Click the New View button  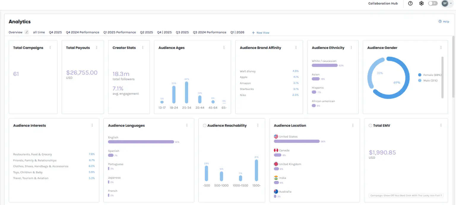[x=261, y=33]
